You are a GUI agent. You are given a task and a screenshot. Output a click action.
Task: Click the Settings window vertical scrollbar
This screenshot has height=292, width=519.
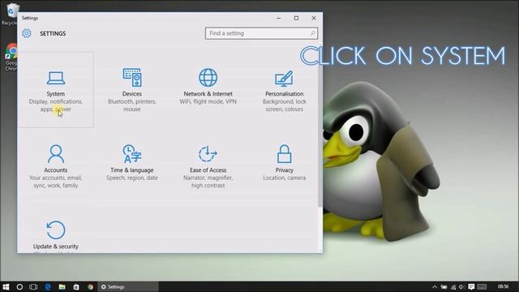coord(320,126)
